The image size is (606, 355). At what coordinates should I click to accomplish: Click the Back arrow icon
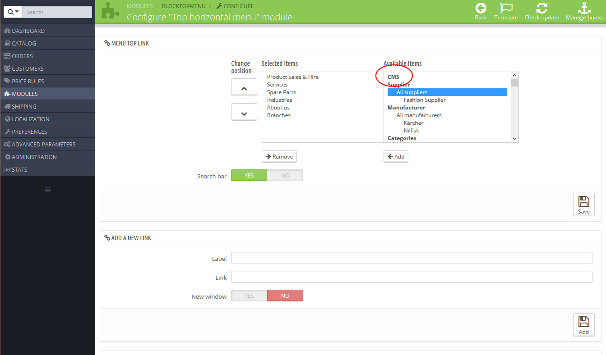pyautogui.click(x=481, y=8)
